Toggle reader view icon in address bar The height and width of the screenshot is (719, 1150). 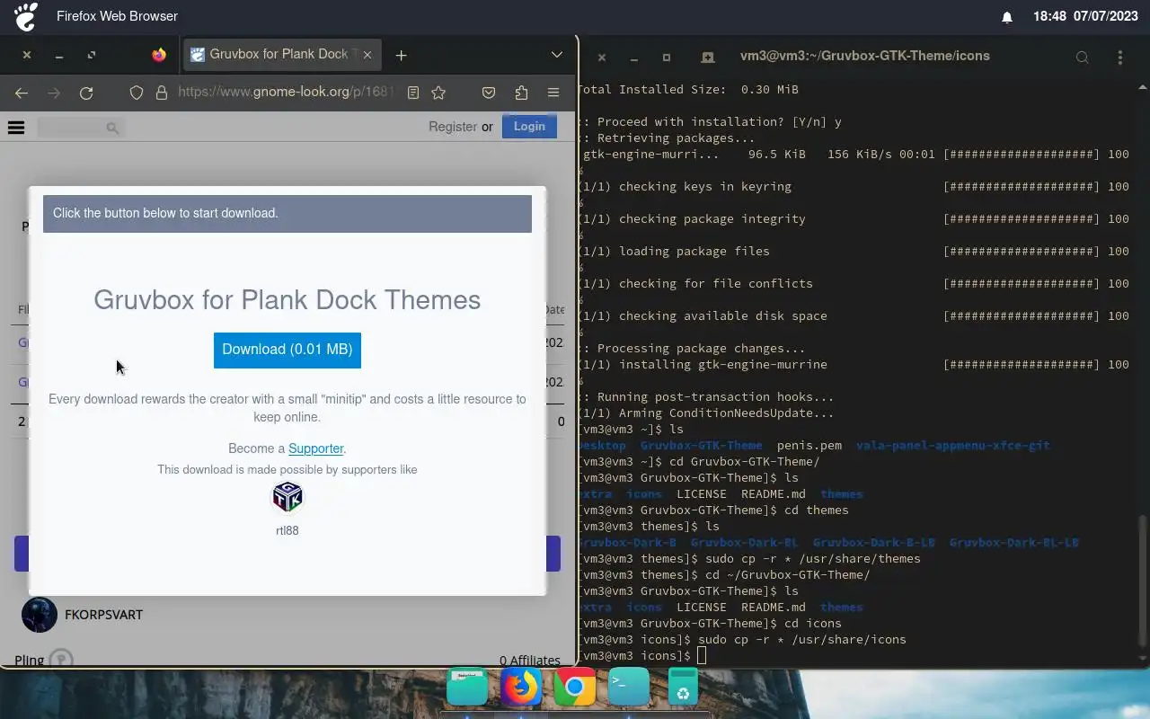click(x=413, y=93)
